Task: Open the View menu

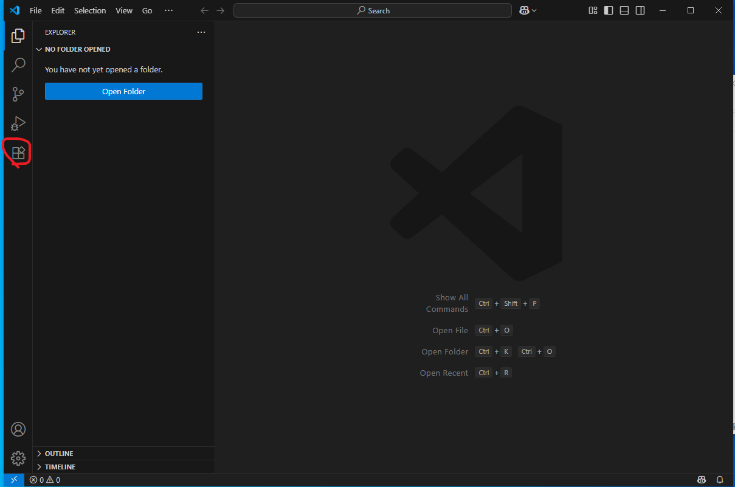Action: (124, 10)
